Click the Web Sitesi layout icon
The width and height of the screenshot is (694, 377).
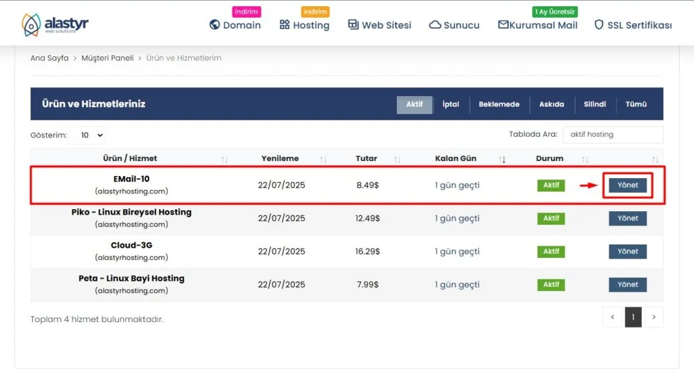353,25
